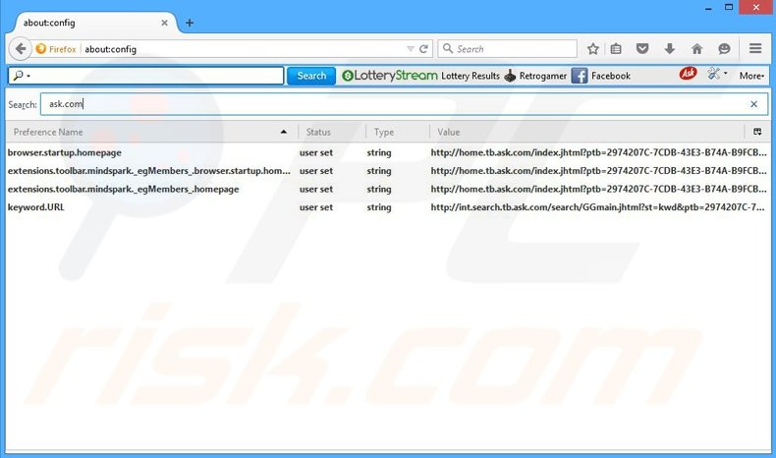Open the column picker icon
Image resolution: width=776 pixels, height=458 pixels.
pyautogui.click(x=757, y=132)
